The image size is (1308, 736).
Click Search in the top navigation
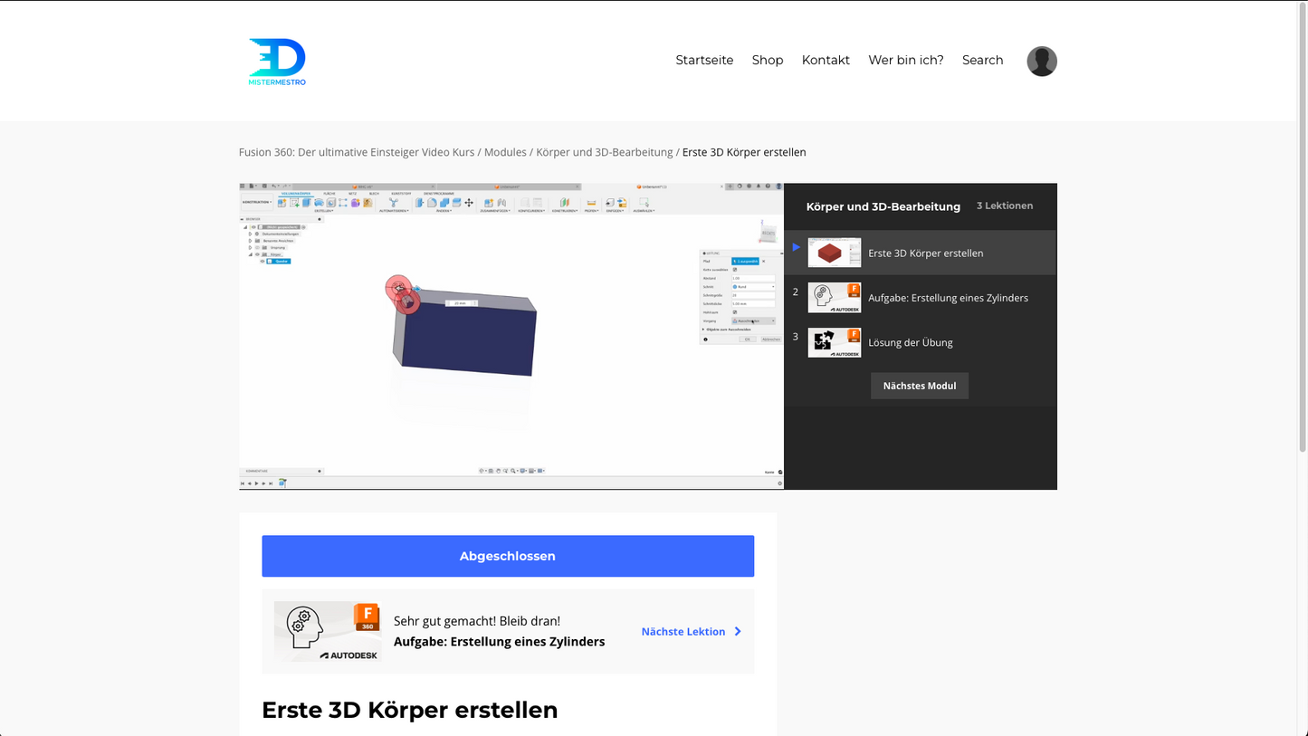pyautogui.click(x=982, y=61)
